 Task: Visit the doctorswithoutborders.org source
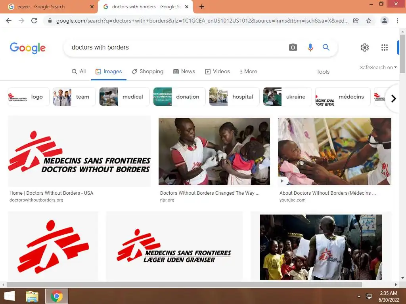point(36,200)
